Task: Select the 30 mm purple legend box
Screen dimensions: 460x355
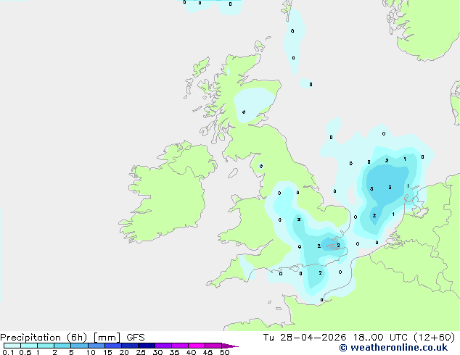Action: tap(163, 346)
